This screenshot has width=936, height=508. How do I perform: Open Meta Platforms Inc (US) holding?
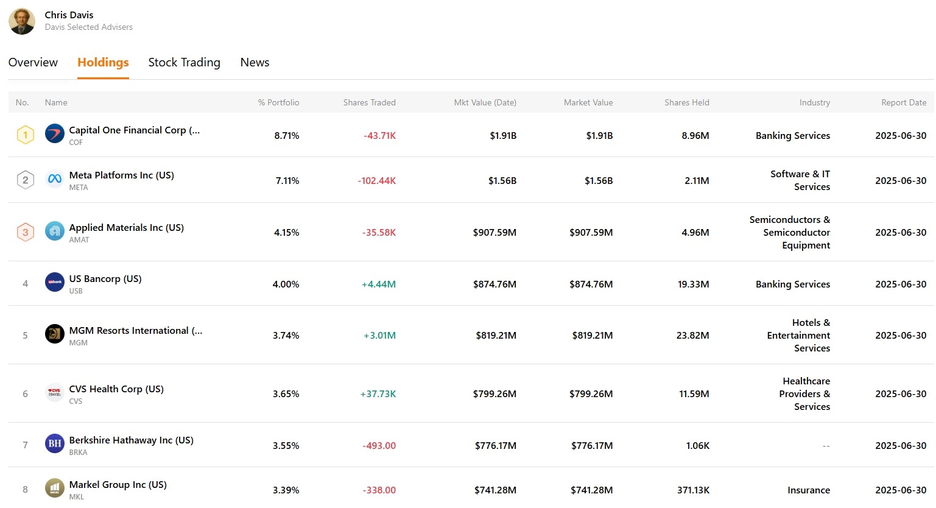[x=122, y=175]
